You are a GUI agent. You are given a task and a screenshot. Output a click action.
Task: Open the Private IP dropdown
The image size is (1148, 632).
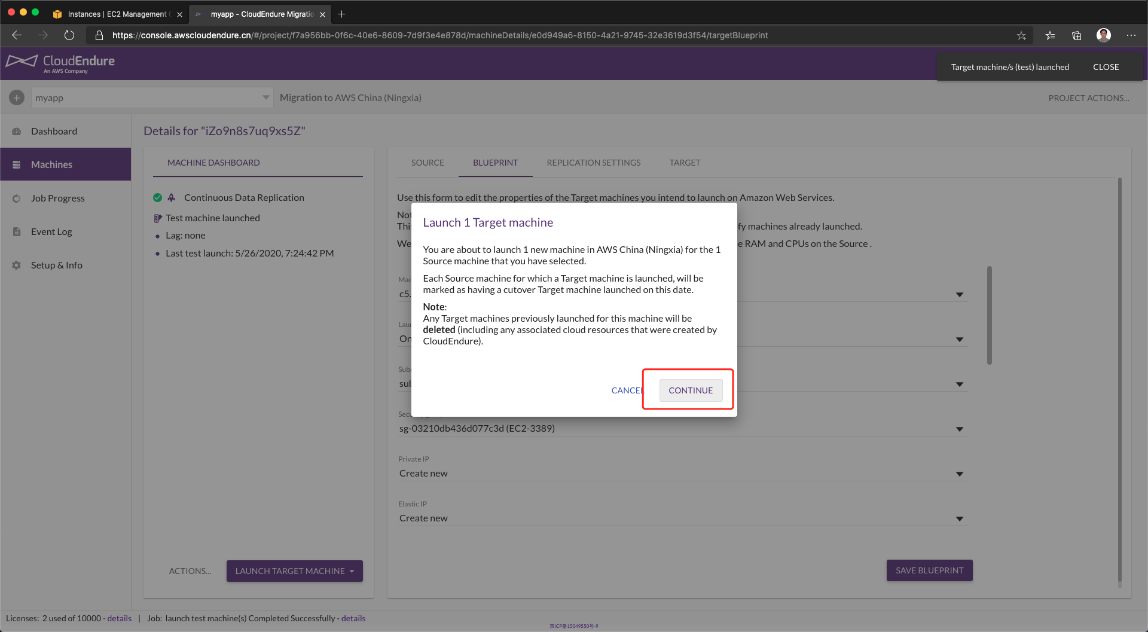959,474
